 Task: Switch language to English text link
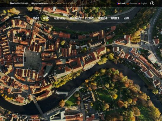point(144,3)
